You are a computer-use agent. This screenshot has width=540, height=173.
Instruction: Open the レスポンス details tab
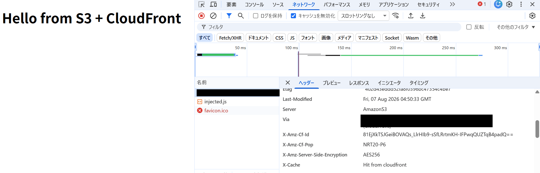(x=359, y=83)
